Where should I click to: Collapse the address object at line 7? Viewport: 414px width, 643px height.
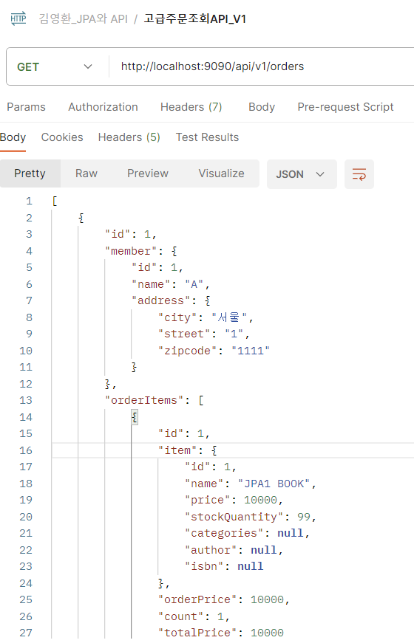pos(208,300)
